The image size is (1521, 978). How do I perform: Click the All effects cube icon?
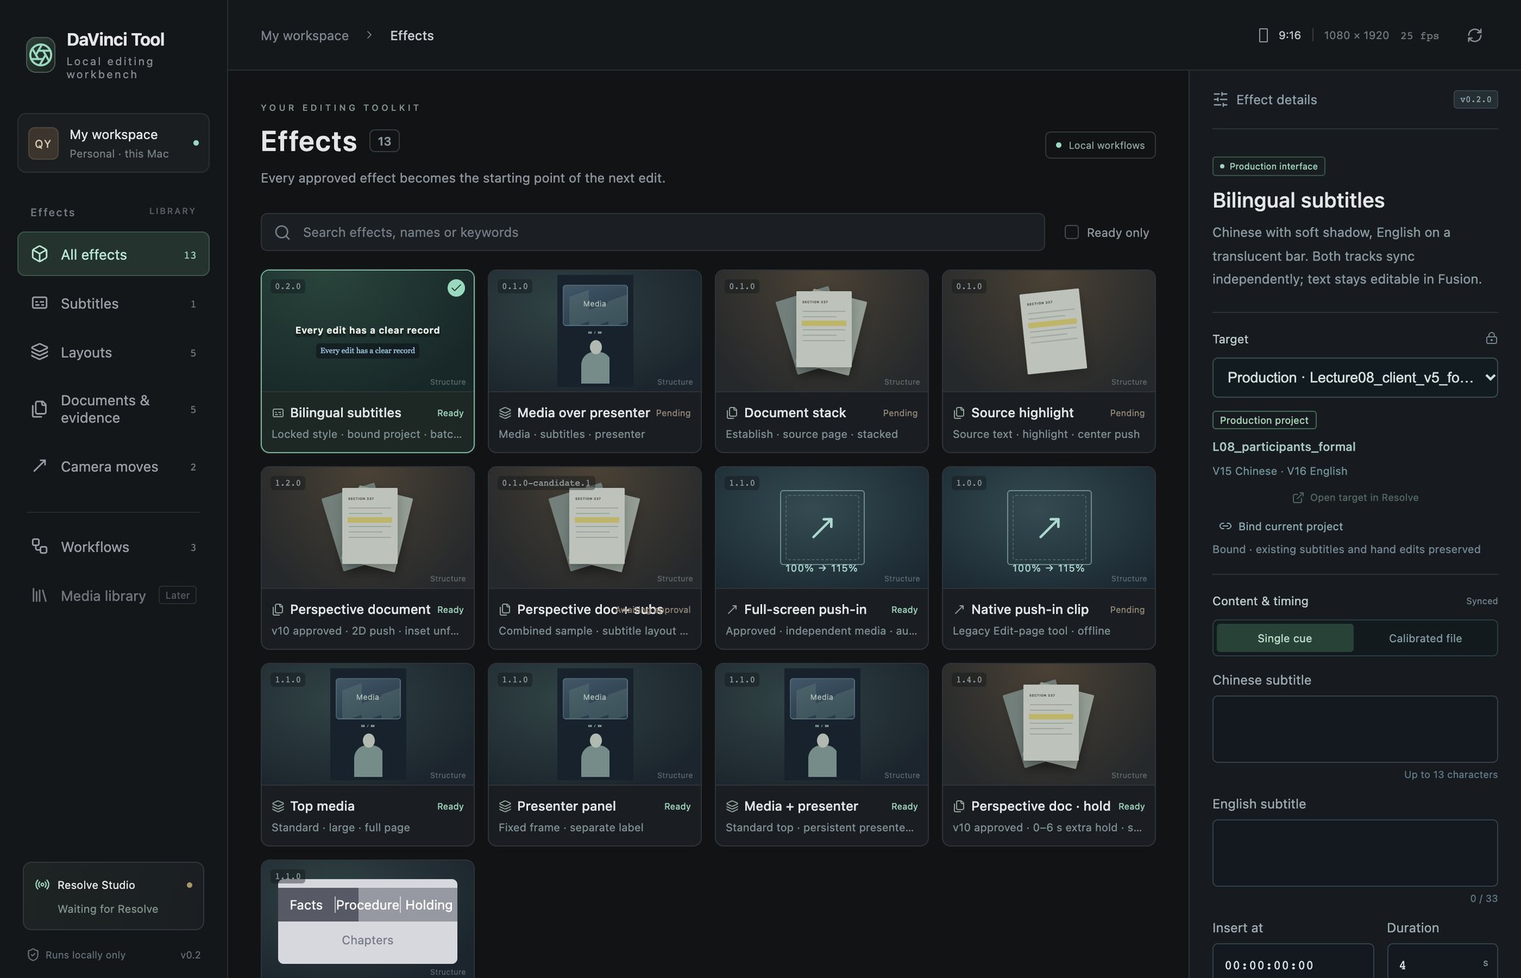pyautogui.click(x=40, y=254)
